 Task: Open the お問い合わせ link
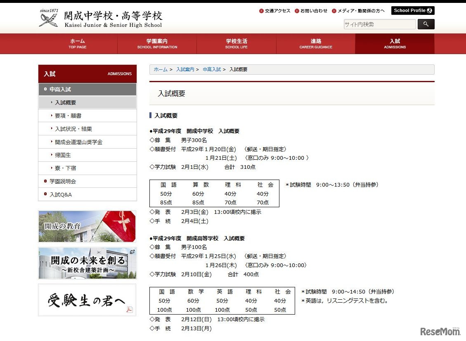314,11
